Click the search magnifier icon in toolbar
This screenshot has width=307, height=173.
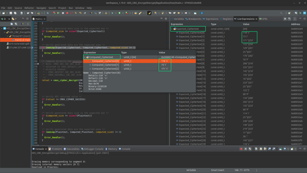coord(282,13)
